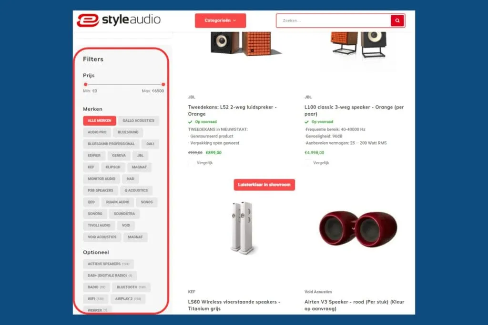Click the Merken filter heading
This screenshot has height=325, width=488.
tap(92, 109)
